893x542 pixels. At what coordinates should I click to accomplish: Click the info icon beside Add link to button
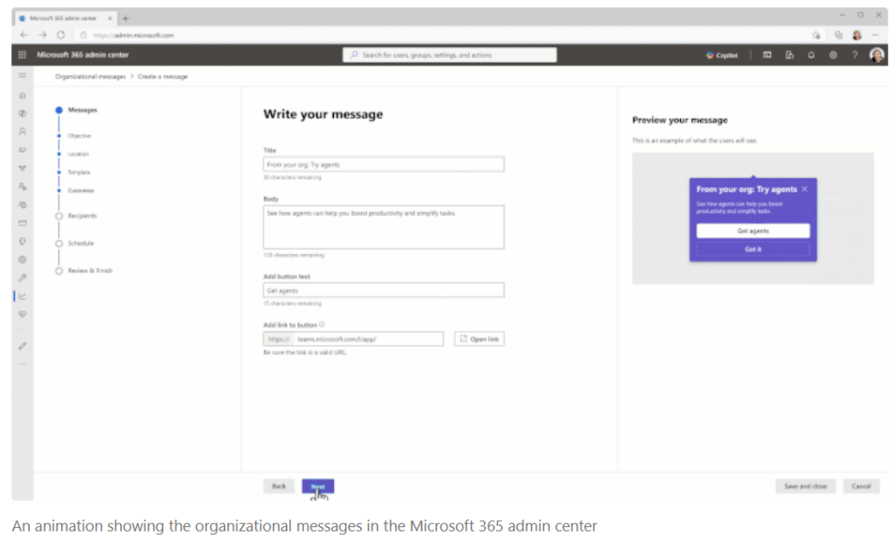click(322, 325)
